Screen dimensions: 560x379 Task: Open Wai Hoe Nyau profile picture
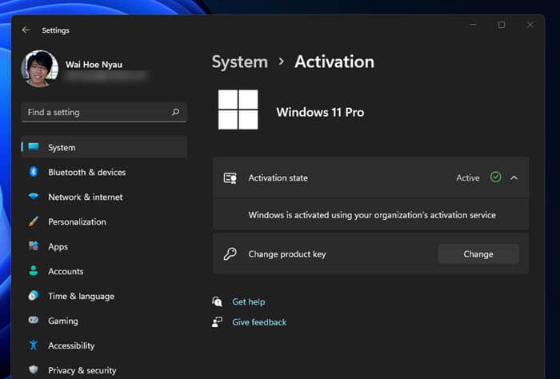40,69
